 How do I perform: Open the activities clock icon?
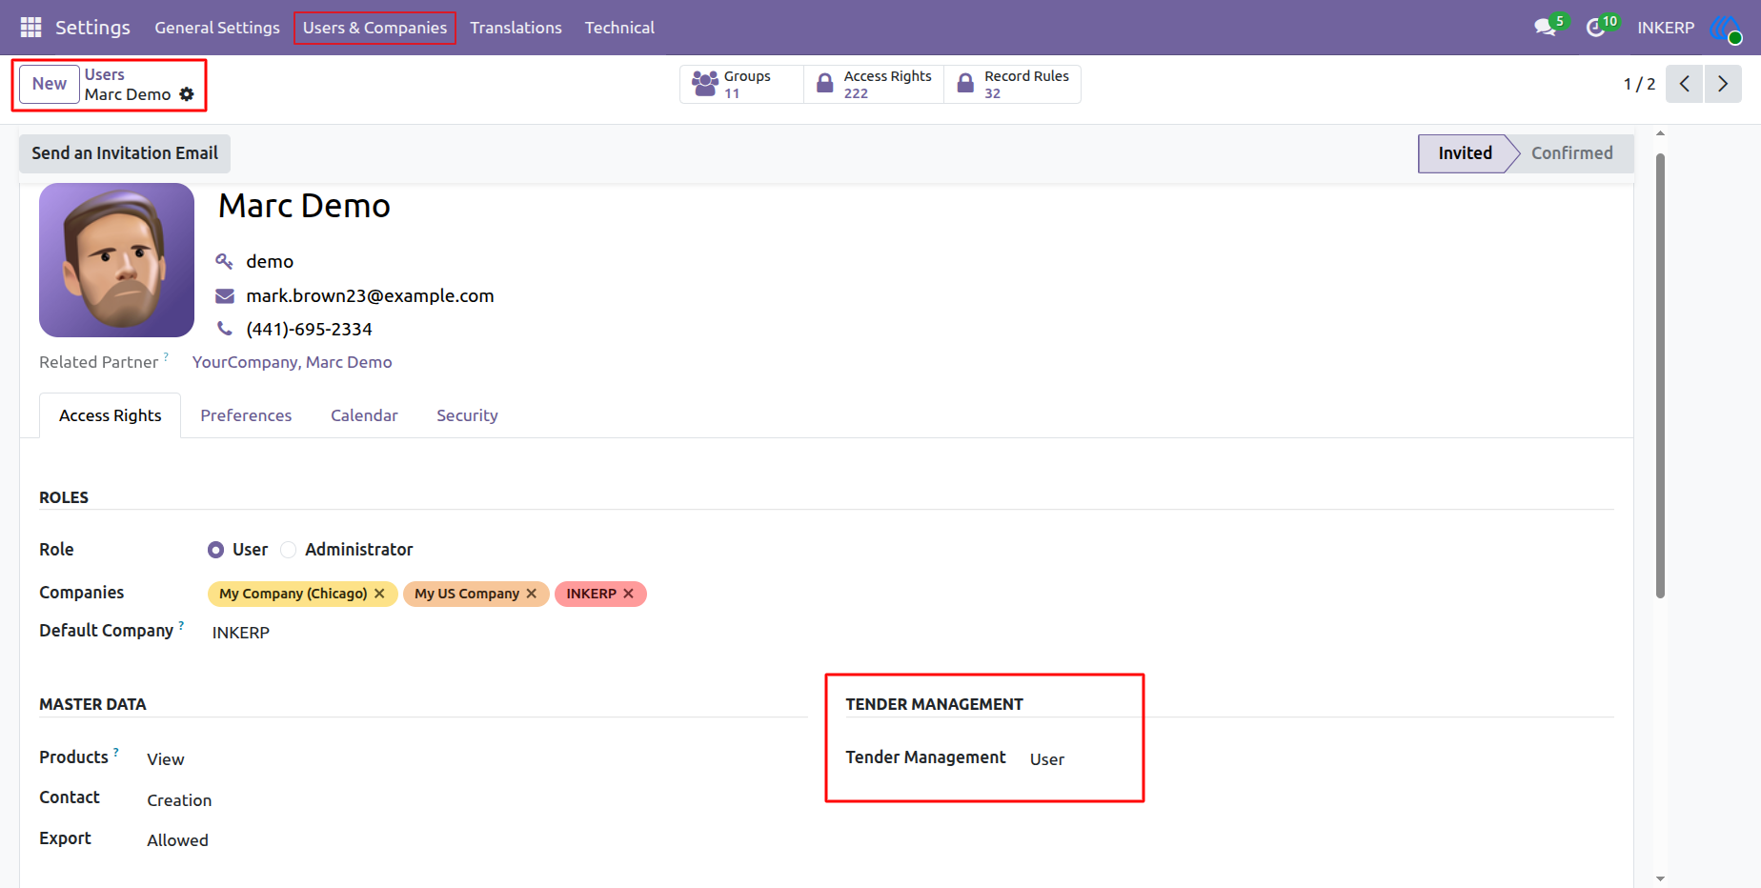coord(1595,28)
